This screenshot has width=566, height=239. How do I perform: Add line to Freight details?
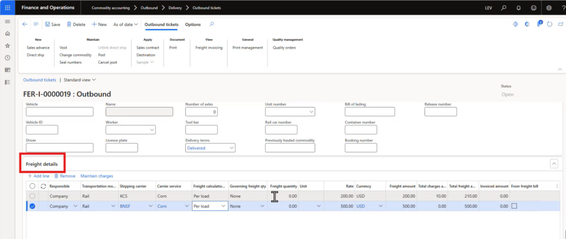pos(39,176)
